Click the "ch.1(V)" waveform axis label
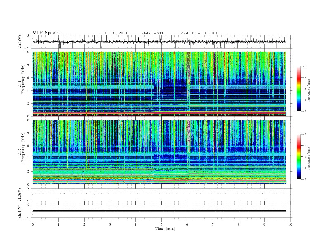The width and height of the screenshot is (327, 252). [19, 42]
